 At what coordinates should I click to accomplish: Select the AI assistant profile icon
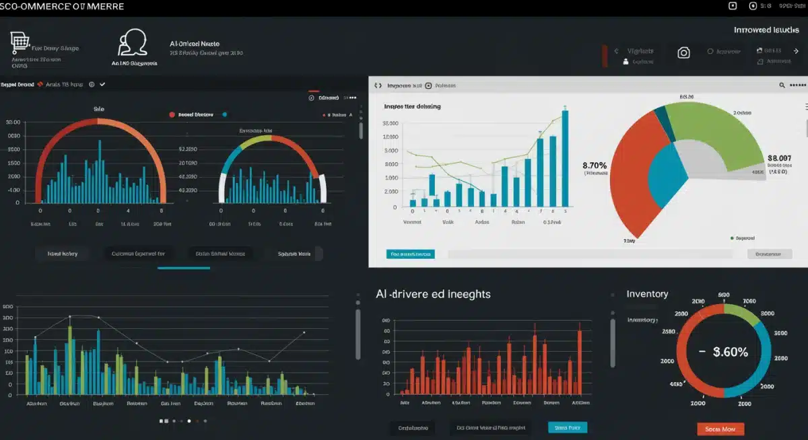(133, 40)
